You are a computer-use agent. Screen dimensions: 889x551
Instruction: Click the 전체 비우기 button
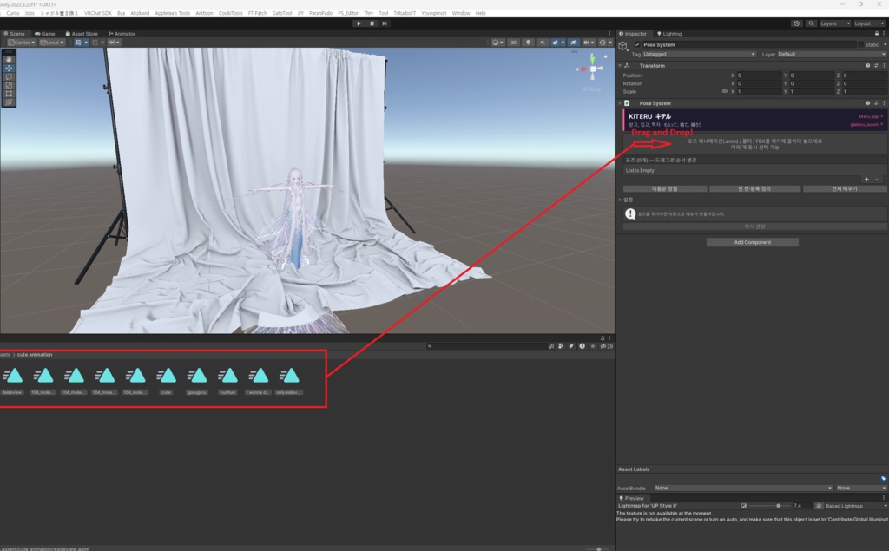[845, 189]
